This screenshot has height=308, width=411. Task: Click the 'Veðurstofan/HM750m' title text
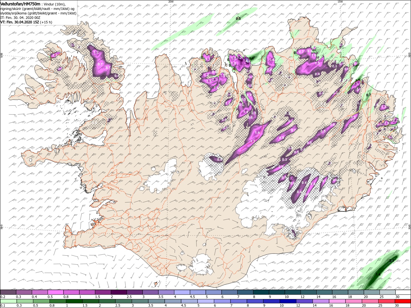pyautogui.click(x=20, y=4)
